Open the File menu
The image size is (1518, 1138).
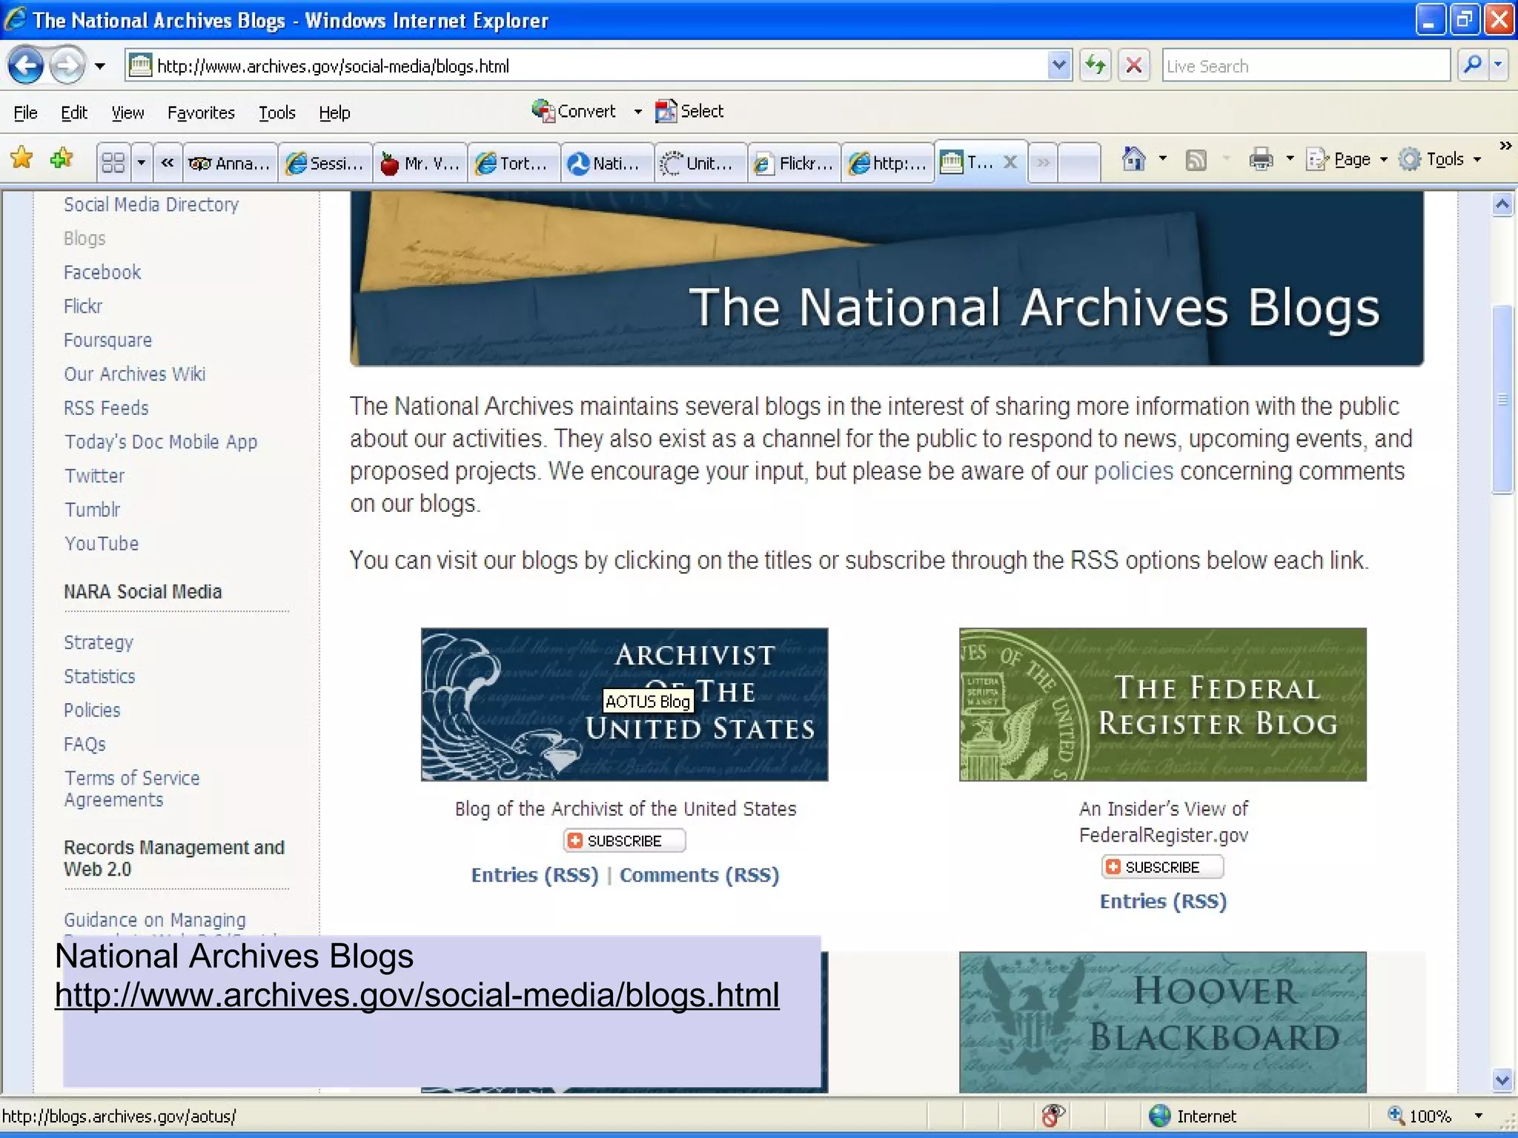(25, 113)
